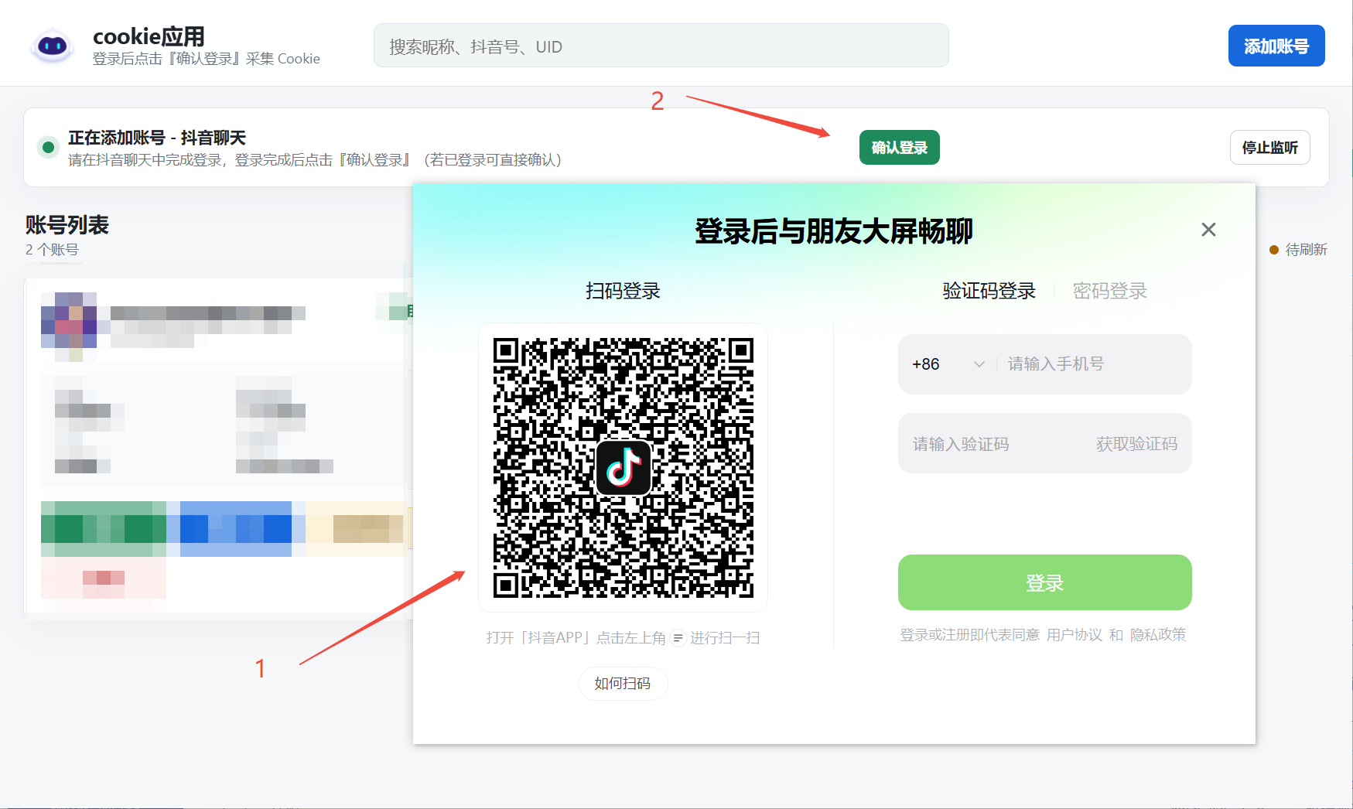Open the 用户协议 link
This screenshot has width=1353, height=809.
coord(1074,634)
